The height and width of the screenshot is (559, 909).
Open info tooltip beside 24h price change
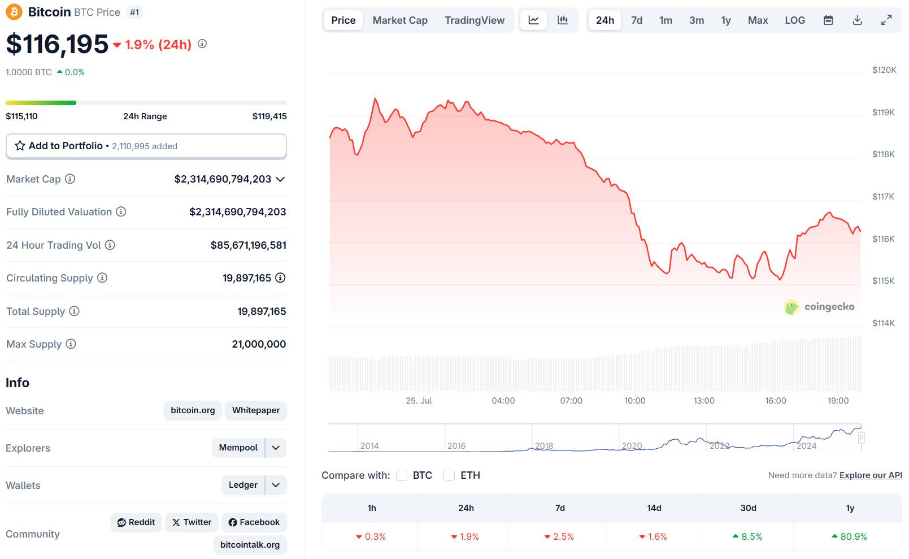(x=202, y=44)
